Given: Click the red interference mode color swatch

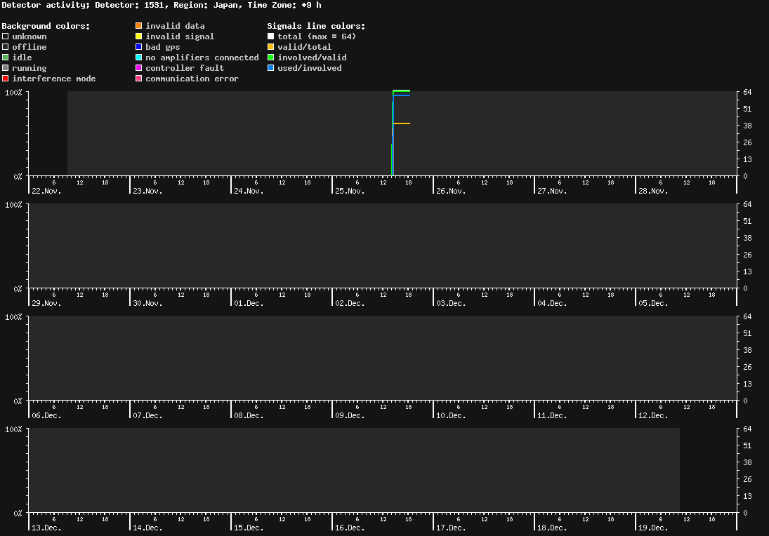Looking at the screenshot, I should coord(6,79).
